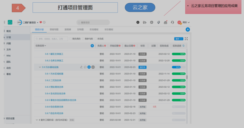The image size is (244, 128).
Task: Switch to the 里程碑 tab
Action: [68, 29]
